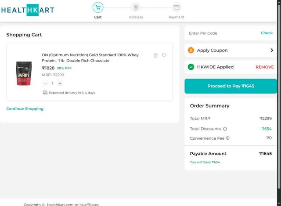The width and height of the screenshot is (281, 206).
Task: Delete the whey protein item with the trash icon
Action: click(x=156, y=55)
